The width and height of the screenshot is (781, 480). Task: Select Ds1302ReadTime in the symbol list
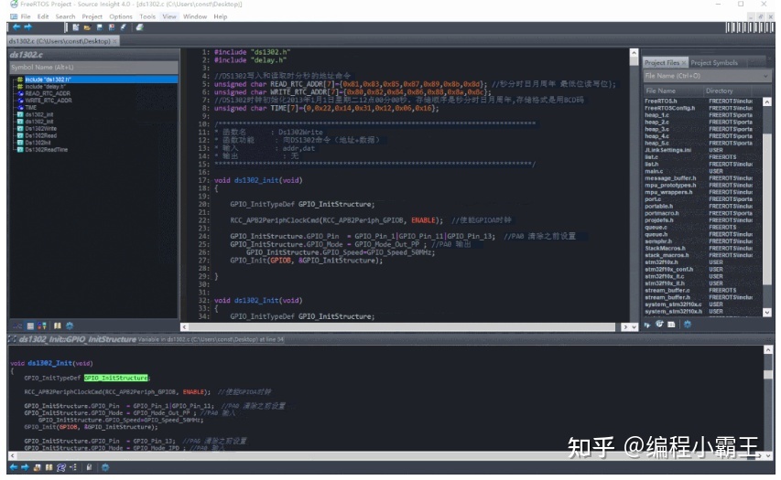click(x=47, y=150)
